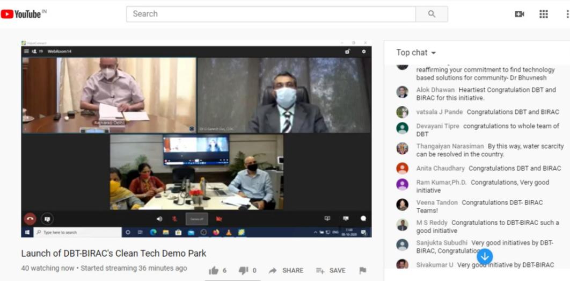Open Alok Dhawan's chat avatar
The height and width of the screenshot is (281, 570).
(402, 92)
